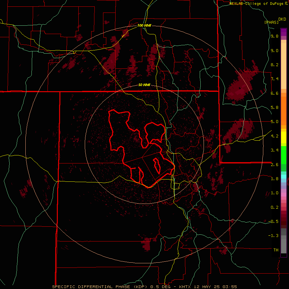This screenshot has width=289, height=289.
Task: Select the 1.0 scale value
Action: pyautogui.click(x=275, y=193)
